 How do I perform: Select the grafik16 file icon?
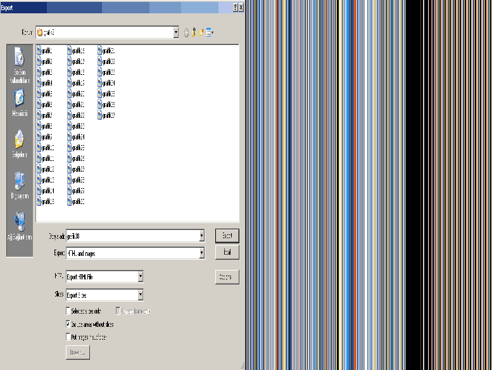pyautogui.click(x=70, y=51)
